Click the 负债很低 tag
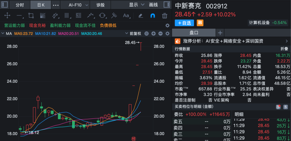This screenshot has width=291, height=141. pos(108,25)
